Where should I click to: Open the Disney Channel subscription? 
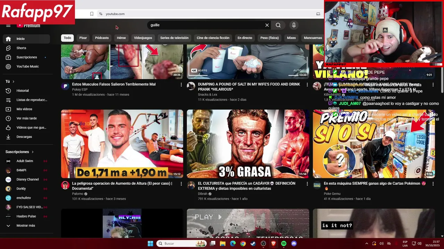tap(26, 179)
